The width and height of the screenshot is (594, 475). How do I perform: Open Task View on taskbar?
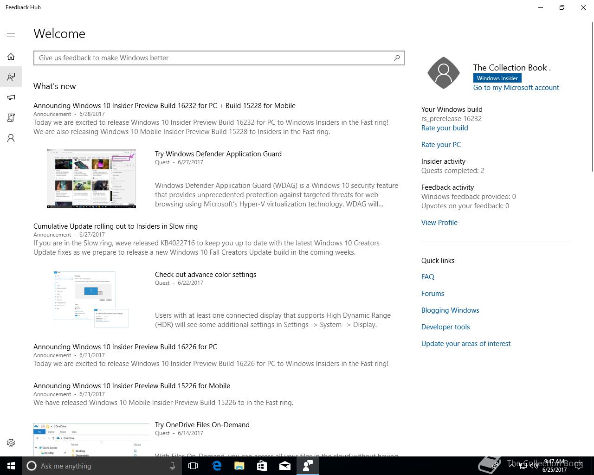[x=193, y=466]
